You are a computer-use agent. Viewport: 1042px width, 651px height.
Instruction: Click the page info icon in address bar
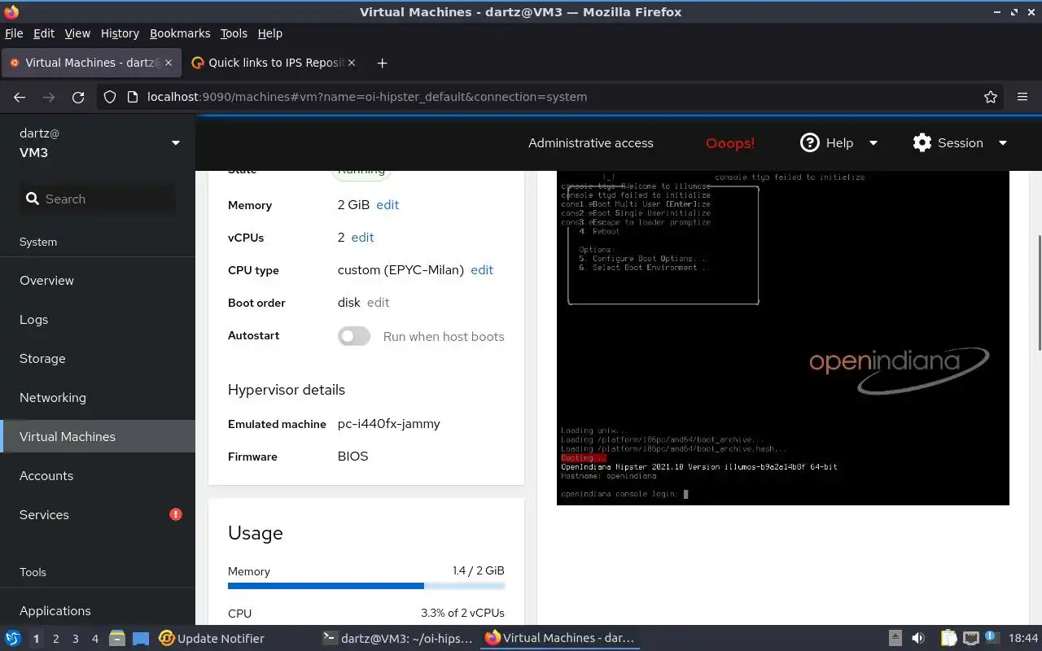[133, 97]
